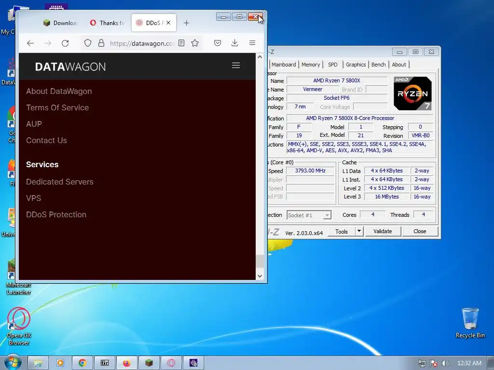
Task: Go to VPS page
Action: pos(33,198)
